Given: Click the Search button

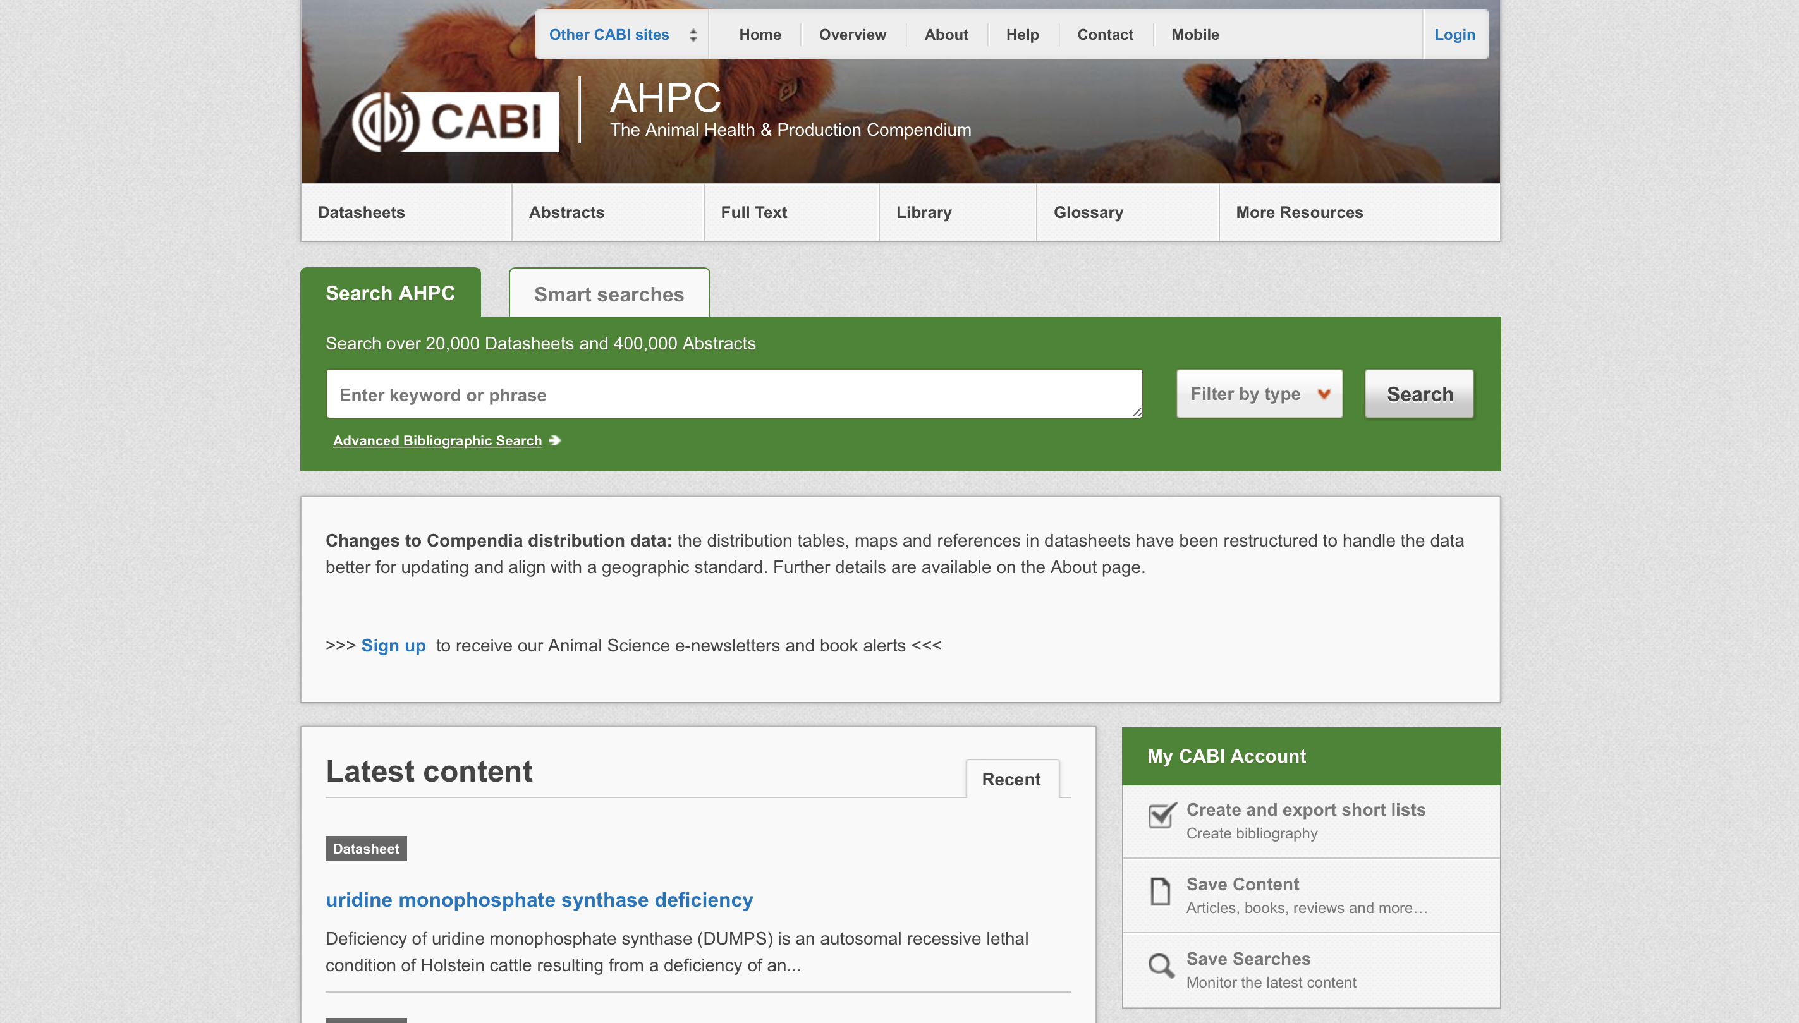Looking at the screenshot, I should click(1419, 394).
